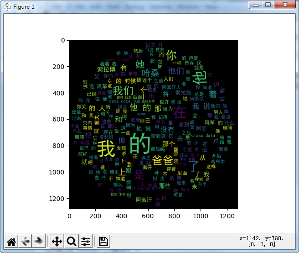The height and width of the screenshot is (253, 299).
Task: Activate the Pan axes tool
Action: pyautogui.click(x=57, y=241)
